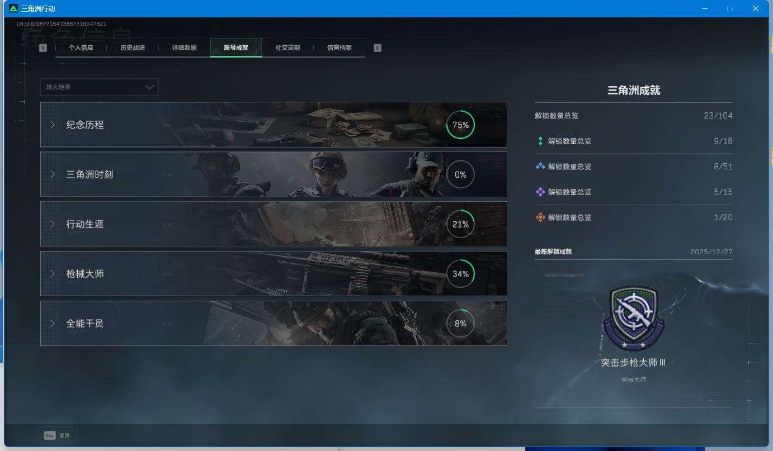The height and width of the screenshot is (451, 773).
Task: Open the 突击步枪大师 III badge
Action: tap(633, 318)
